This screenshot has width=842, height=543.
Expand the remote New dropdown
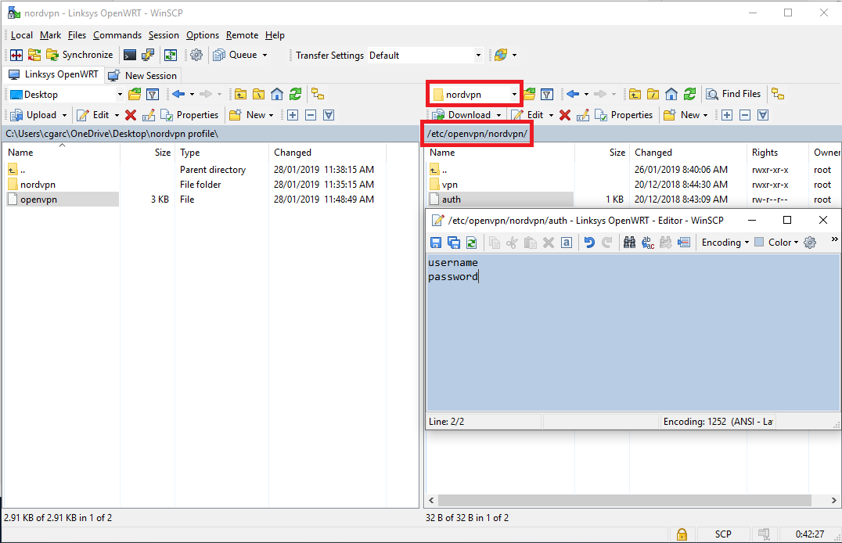706,116
